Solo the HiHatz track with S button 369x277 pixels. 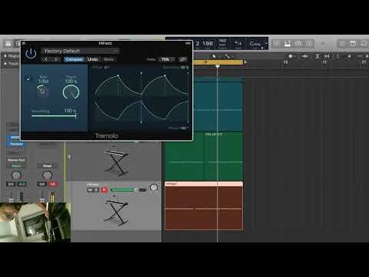point(95,190)
